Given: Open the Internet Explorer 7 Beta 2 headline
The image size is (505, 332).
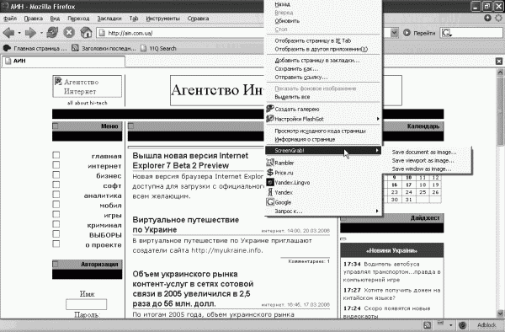Looking at the screenshot, I should (x=190, y=160).
